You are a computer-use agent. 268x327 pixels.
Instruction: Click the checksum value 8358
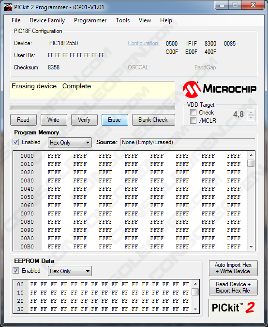(54, 67)
